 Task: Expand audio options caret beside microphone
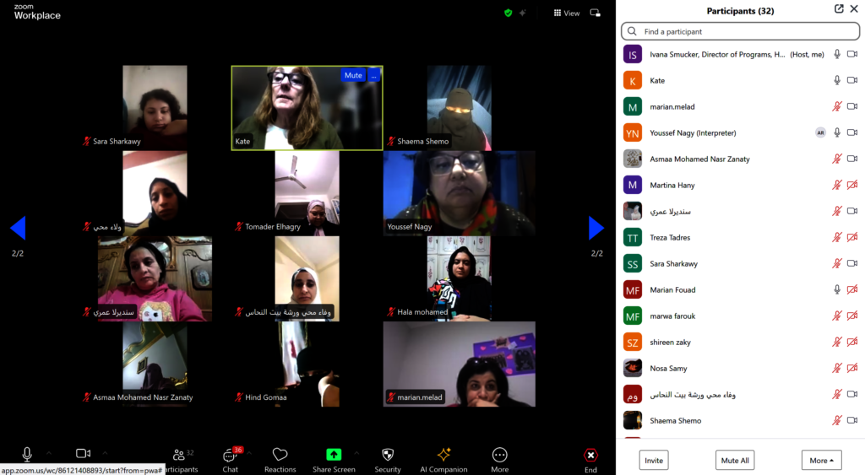(48, 453)
